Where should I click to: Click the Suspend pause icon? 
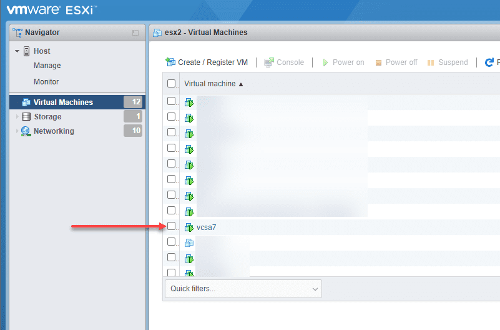point(431,62)
